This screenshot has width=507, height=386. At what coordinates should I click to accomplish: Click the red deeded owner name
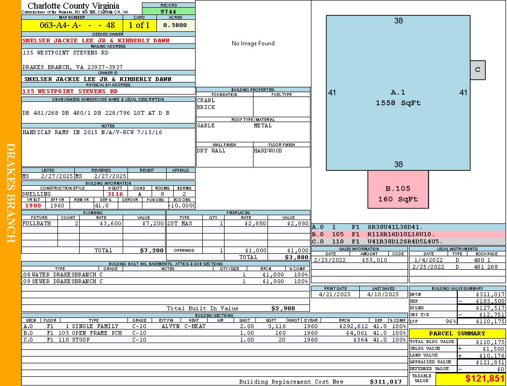click(96, 41)
